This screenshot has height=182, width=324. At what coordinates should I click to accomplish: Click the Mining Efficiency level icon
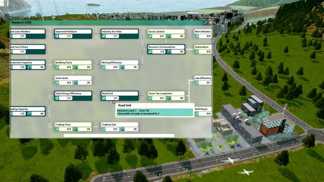[x=103, y=67]
